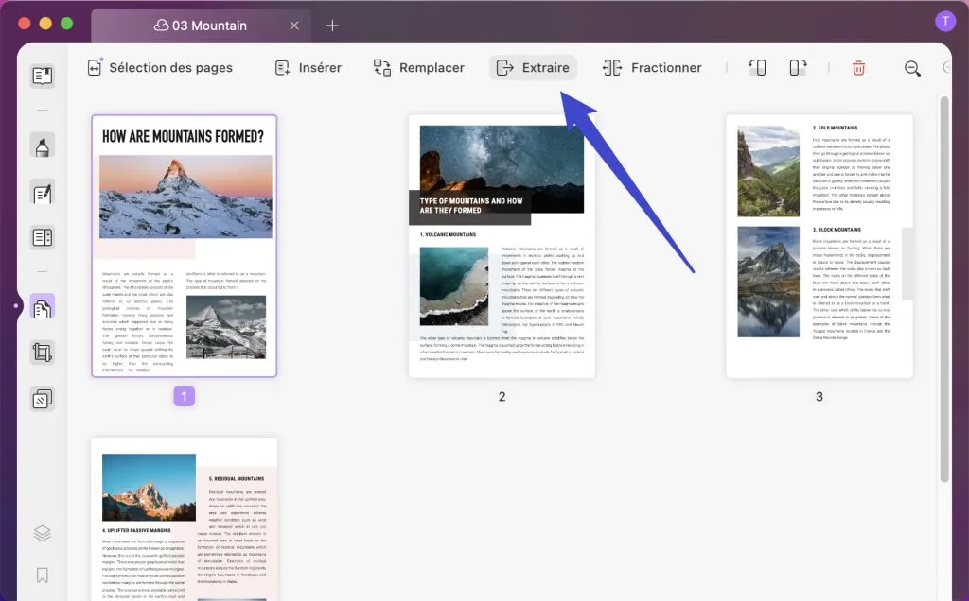
Task: Open the watermark and background tool
Action: click(x=42, y=399)
